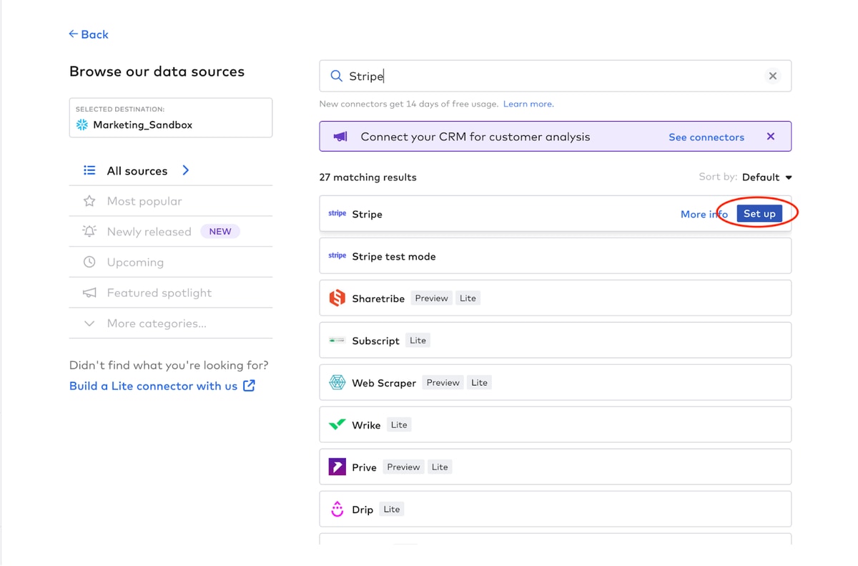This screenshot has width=858, height=566.
Task: Click the Web Scraper logo icon
Action: coord(337,382)
